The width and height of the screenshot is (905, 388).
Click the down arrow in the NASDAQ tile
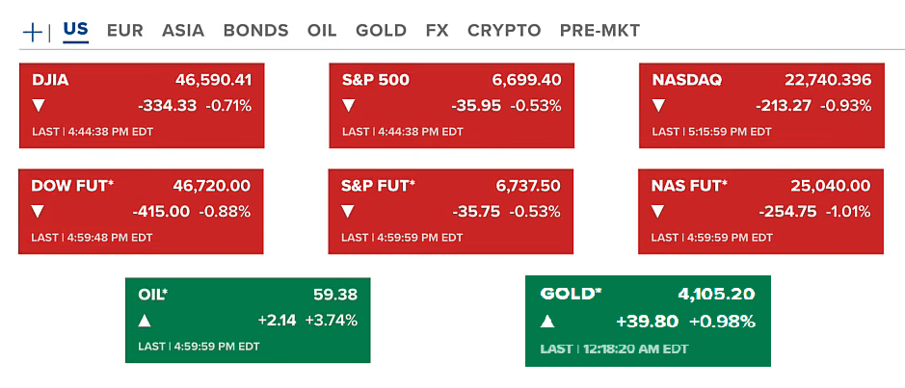coord(658,106)
